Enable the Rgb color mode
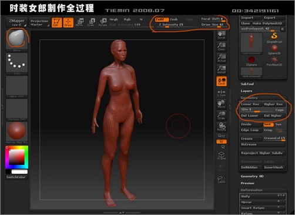 tap(127, 19)
